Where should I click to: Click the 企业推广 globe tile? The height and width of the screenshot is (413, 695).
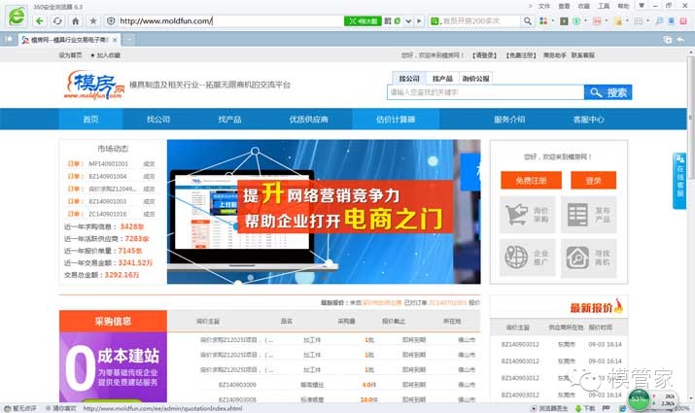(528, 258)
